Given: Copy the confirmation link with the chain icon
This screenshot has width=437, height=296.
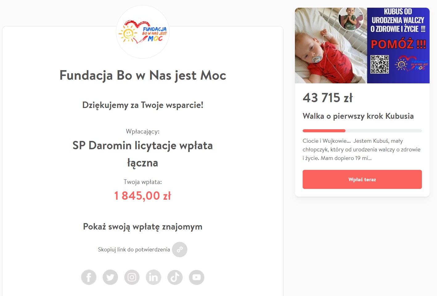Looking at the screenshot, I should click(180, 250).
